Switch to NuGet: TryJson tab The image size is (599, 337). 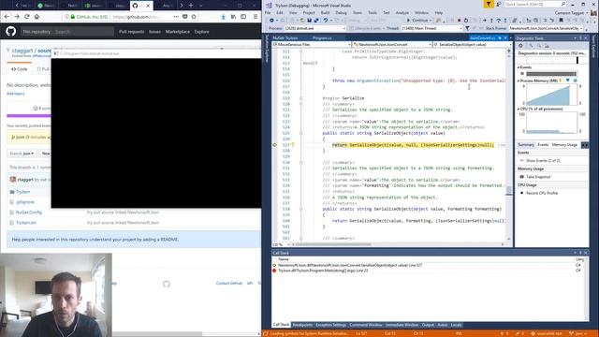[x=285, y=37]
